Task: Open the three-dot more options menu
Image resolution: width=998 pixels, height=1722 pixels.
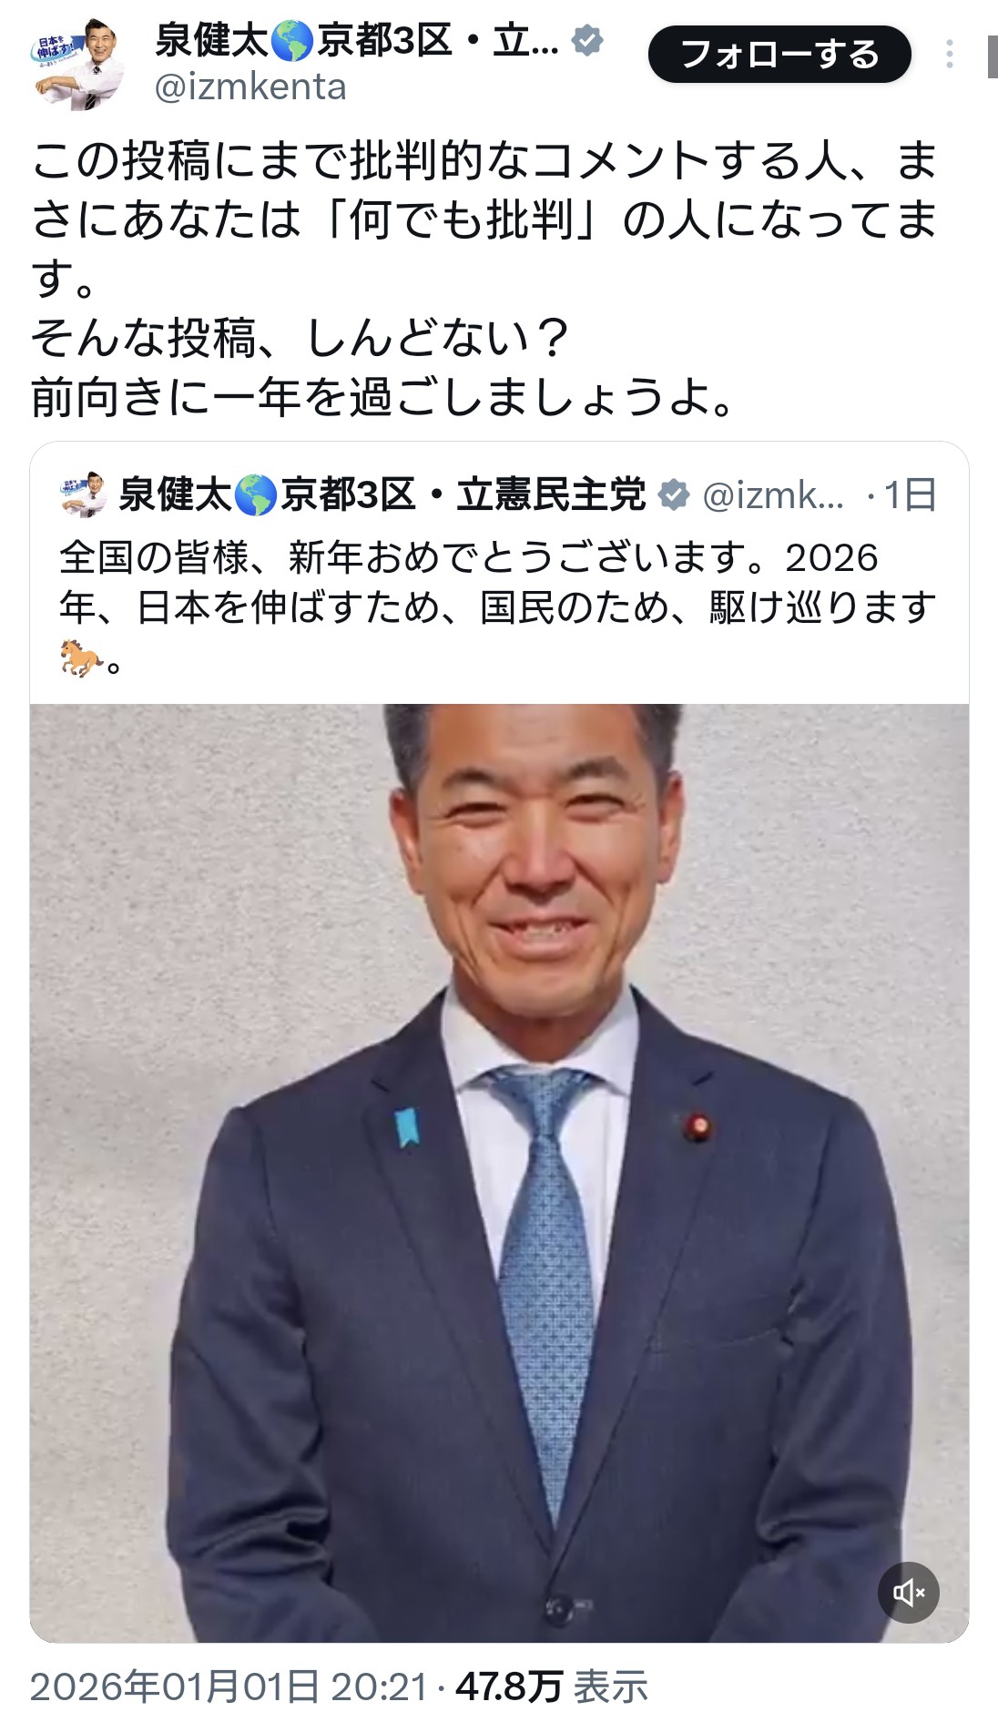Action: [949, 54]
